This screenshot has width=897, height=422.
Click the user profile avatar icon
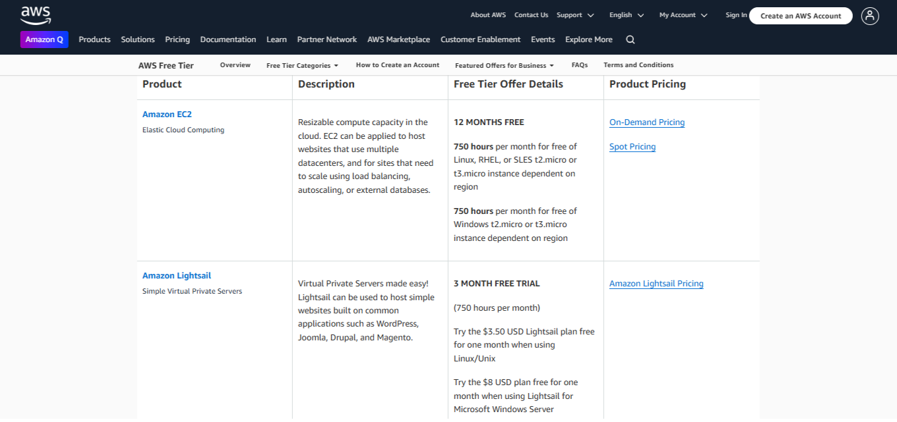[x=870, y=16]
